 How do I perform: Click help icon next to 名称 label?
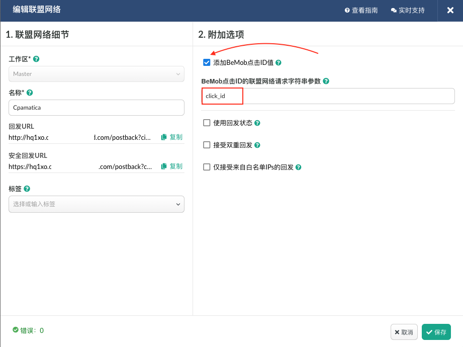[30, 93]
